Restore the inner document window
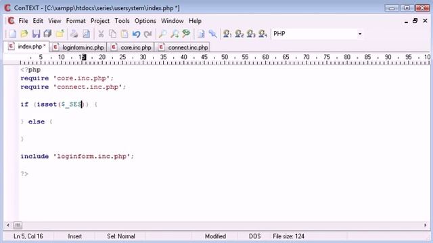 (x=415, y=21)
